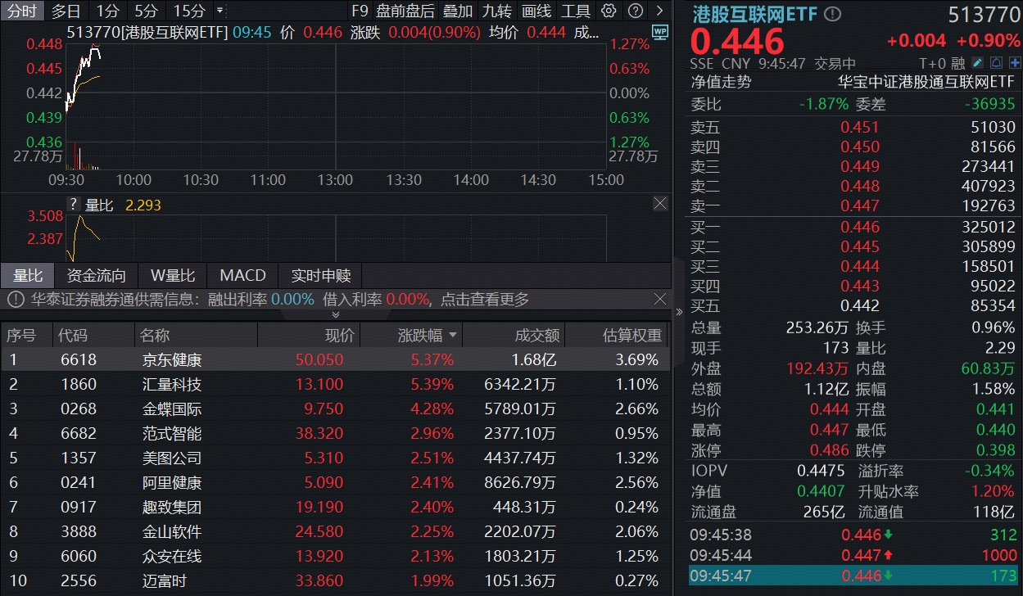Switch to the 资金流向 tab

97,275
